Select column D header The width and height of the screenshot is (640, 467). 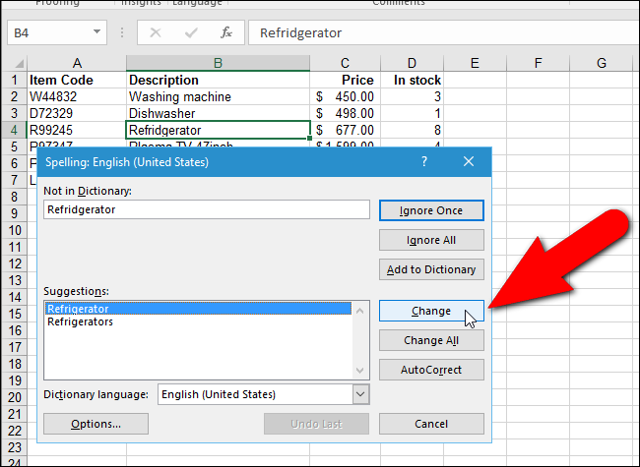pos(412,63)
